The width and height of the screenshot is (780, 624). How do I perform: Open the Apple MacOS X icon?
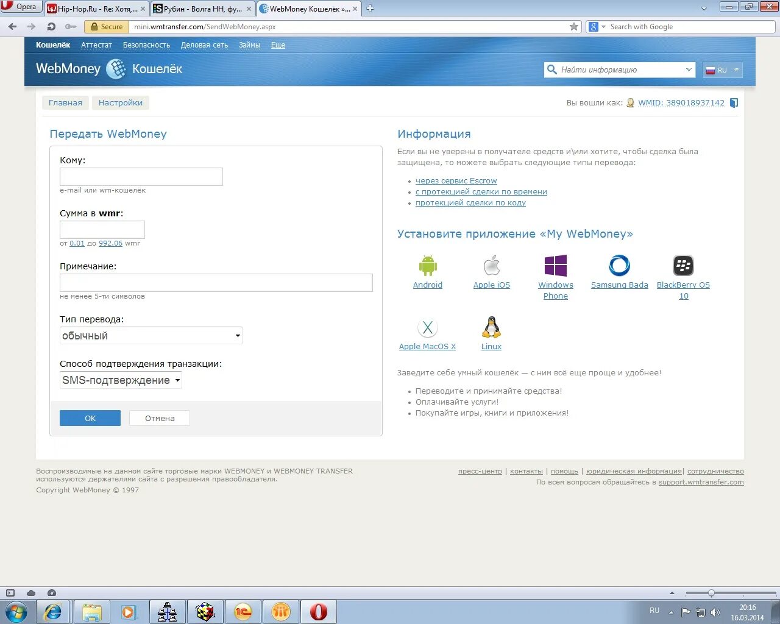tap(428, 327)
